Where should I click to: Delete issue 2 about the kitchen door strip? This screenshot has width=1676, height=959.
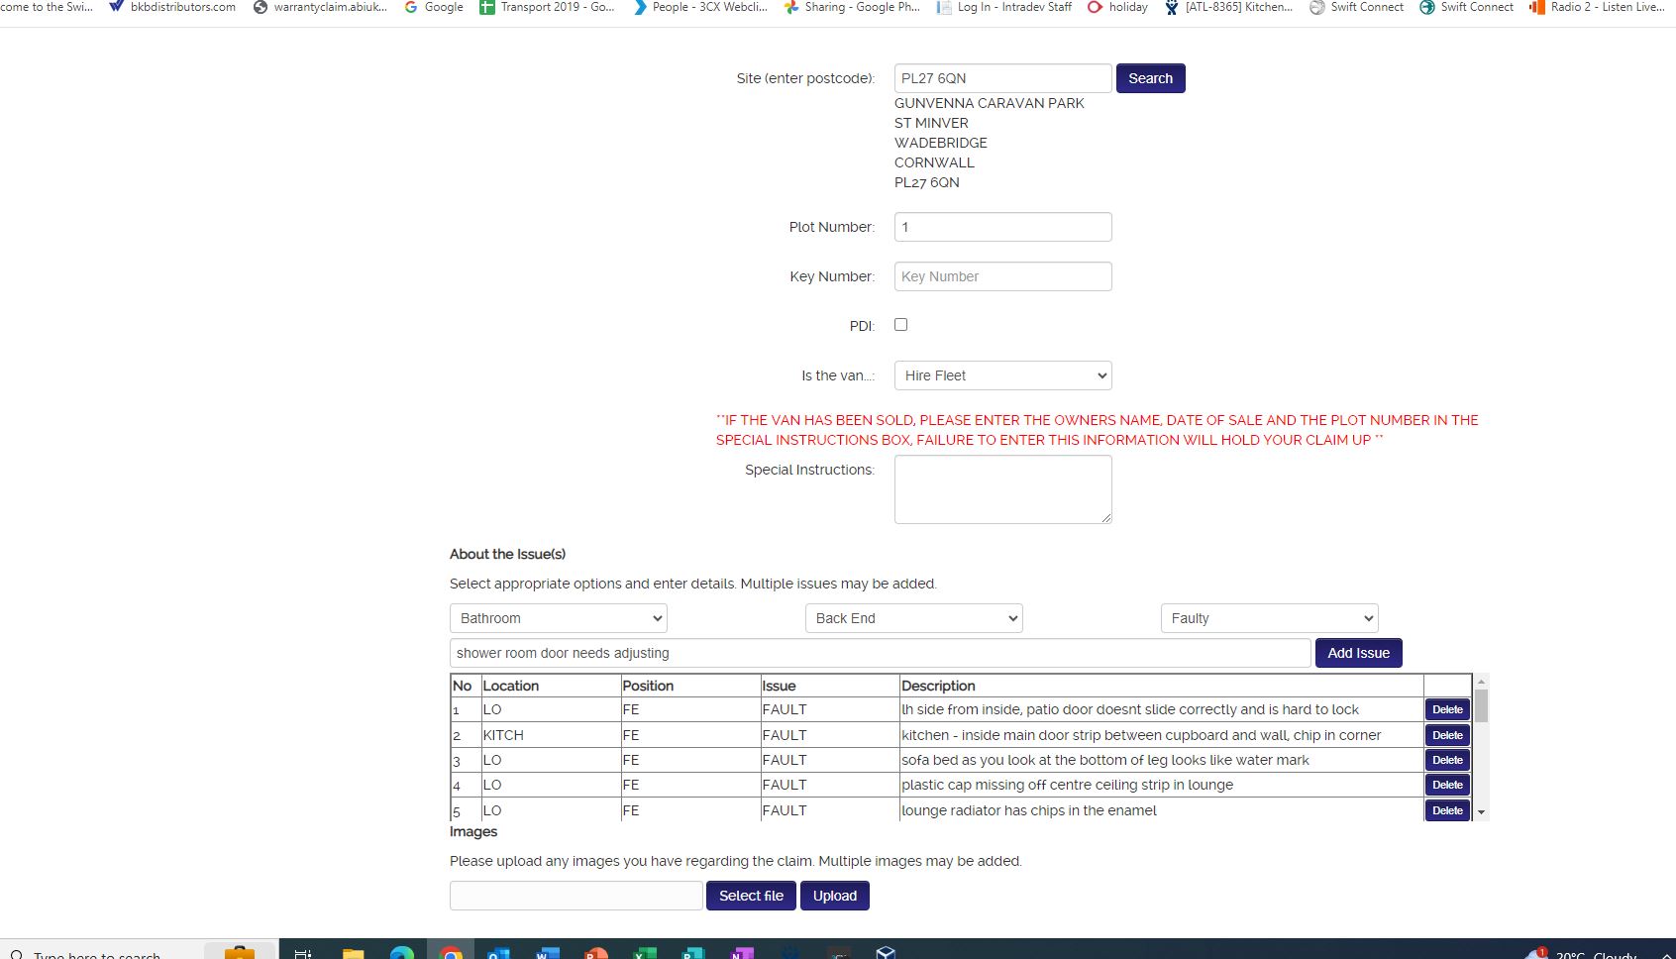[x=1447, y=735]
